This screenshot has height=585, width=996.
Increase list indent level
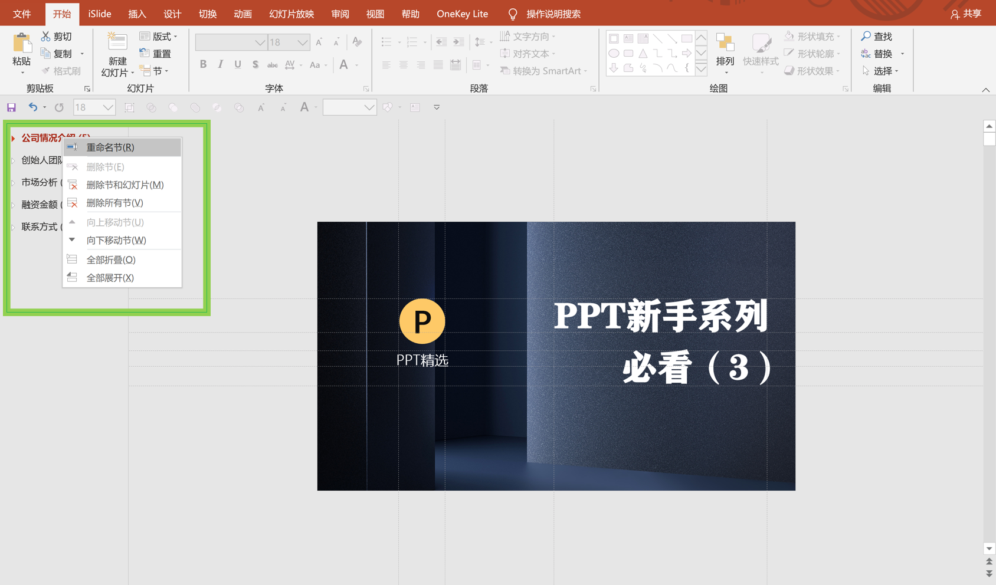[x=458, y=42]
